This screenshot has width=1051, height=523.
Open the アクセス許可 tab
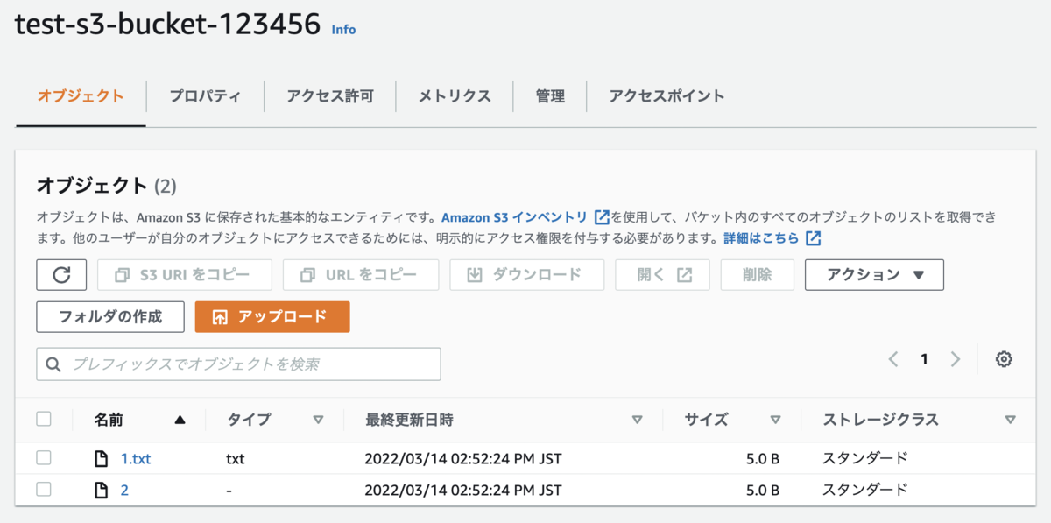330,96
